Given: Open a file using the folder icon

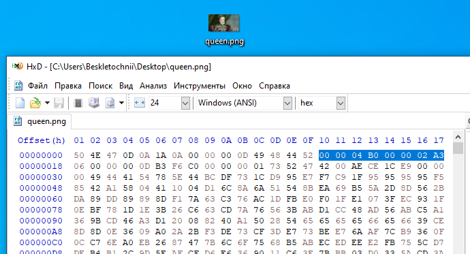Looking at the screenshot, I should 35,103.
